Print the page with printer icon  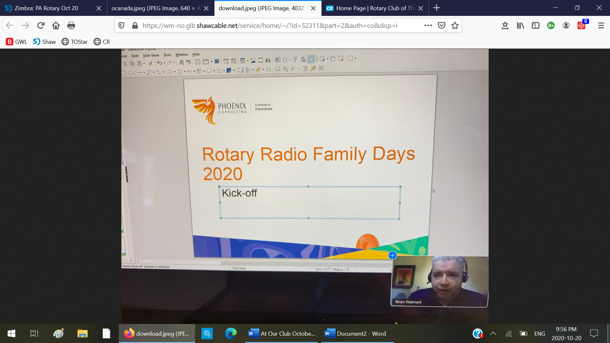(71, 25)
